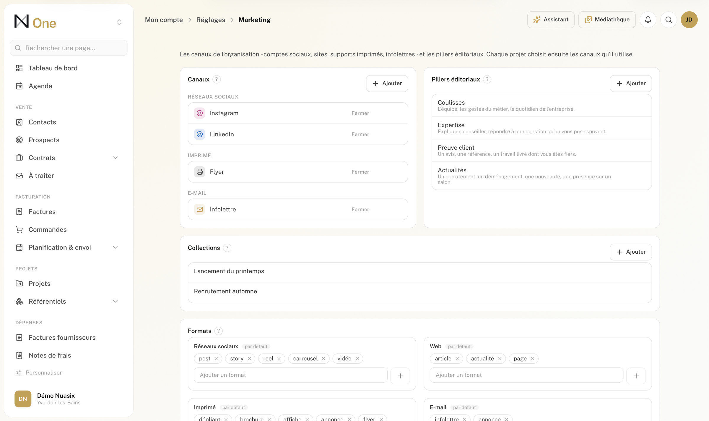Open the Médiathèque button
This screenshot has height=421, width=709.
tap(607, 20)
